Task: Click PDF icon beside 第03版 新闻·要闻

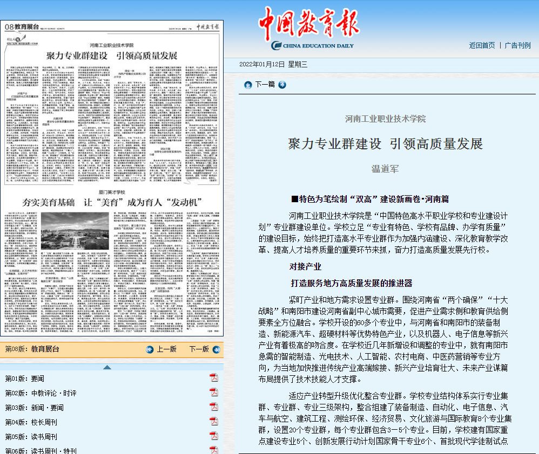Action: 213,407
